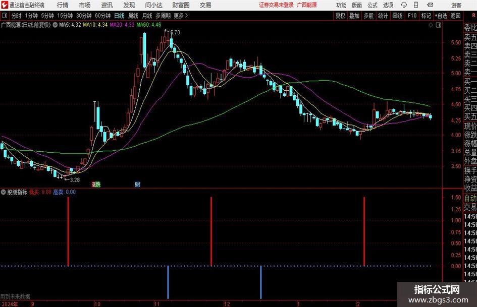The width and height of the screenshot is (477, 307).
Task: Open the 发现 menu
Action: point(129,5)
